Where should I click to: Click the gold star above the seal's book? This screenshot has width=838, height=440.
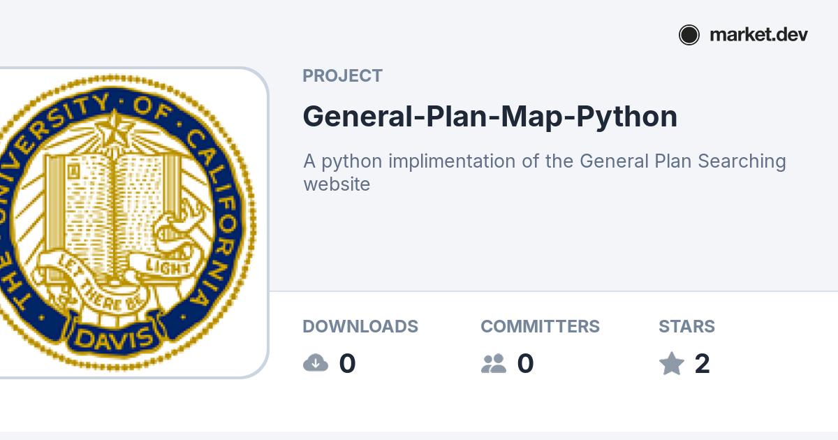coord(113,128)
